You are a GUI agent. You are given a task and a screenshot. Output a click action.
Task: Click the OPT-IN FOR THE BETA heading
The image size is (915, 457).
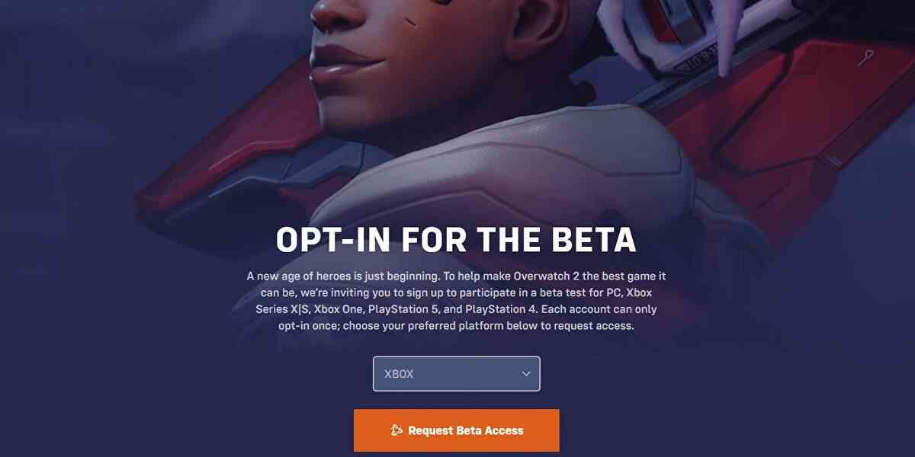click(456, 239)
